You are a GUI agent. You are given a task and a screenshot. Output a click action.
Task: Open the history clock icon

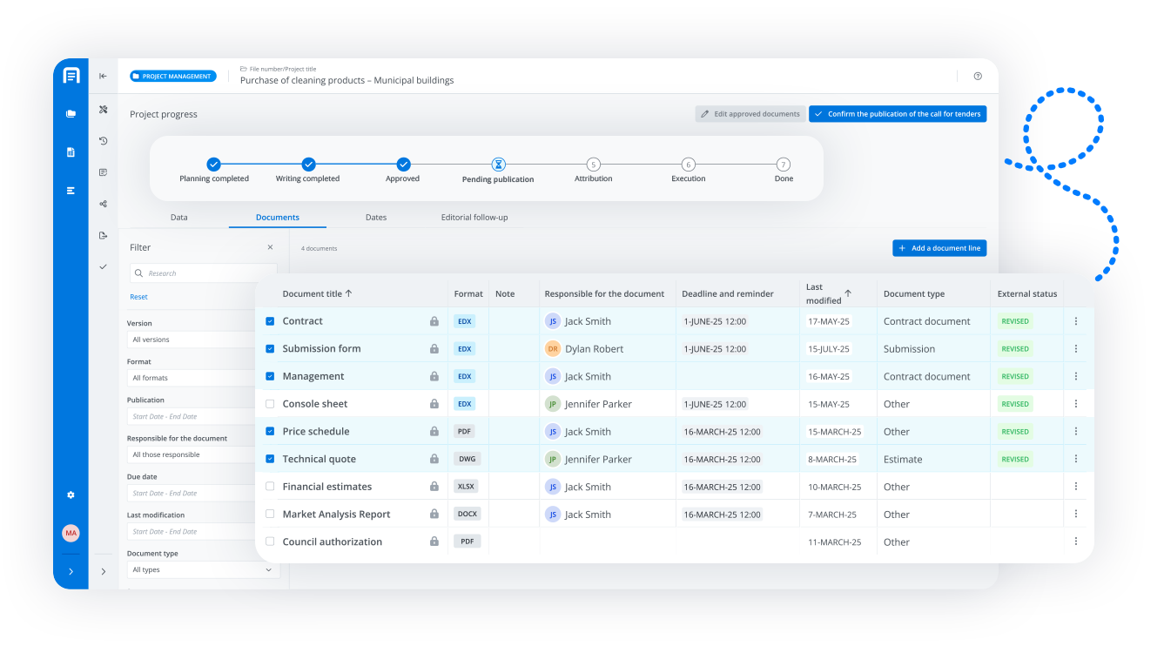click(x=103, y=141)
